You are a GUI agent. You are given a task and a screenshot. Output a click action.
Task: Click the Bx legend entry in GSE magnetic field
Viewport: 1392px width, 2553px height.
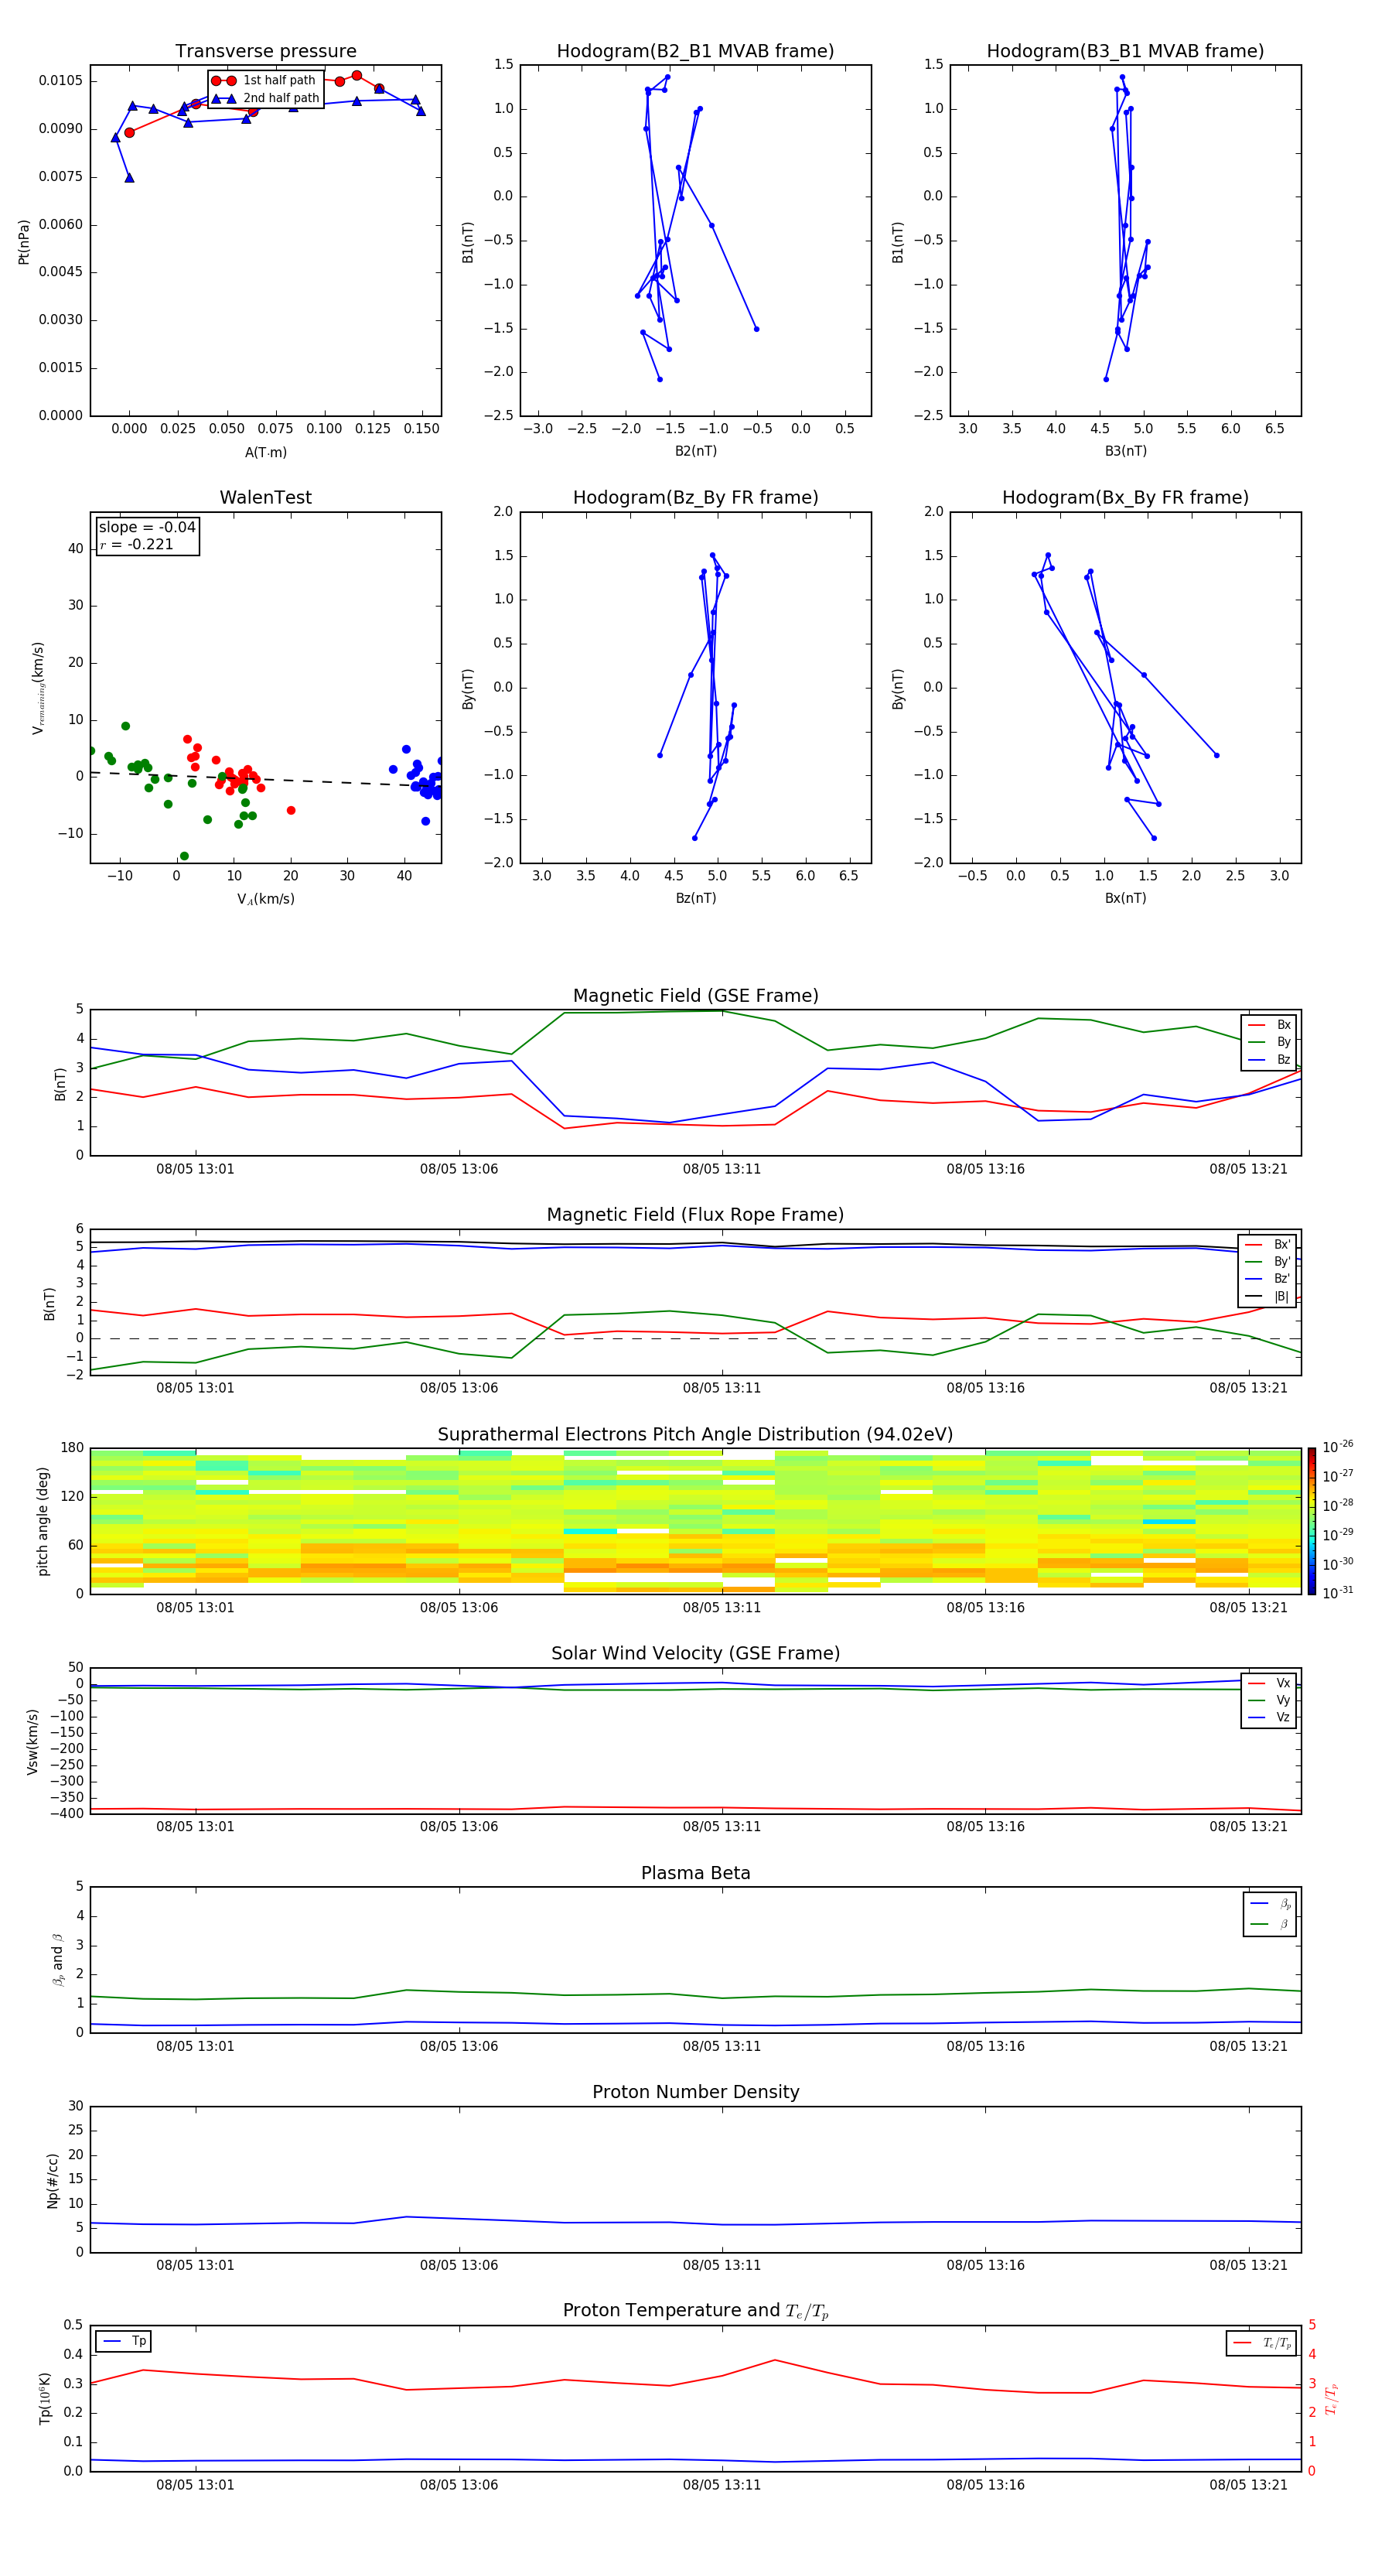[x=1269, y=1025]
